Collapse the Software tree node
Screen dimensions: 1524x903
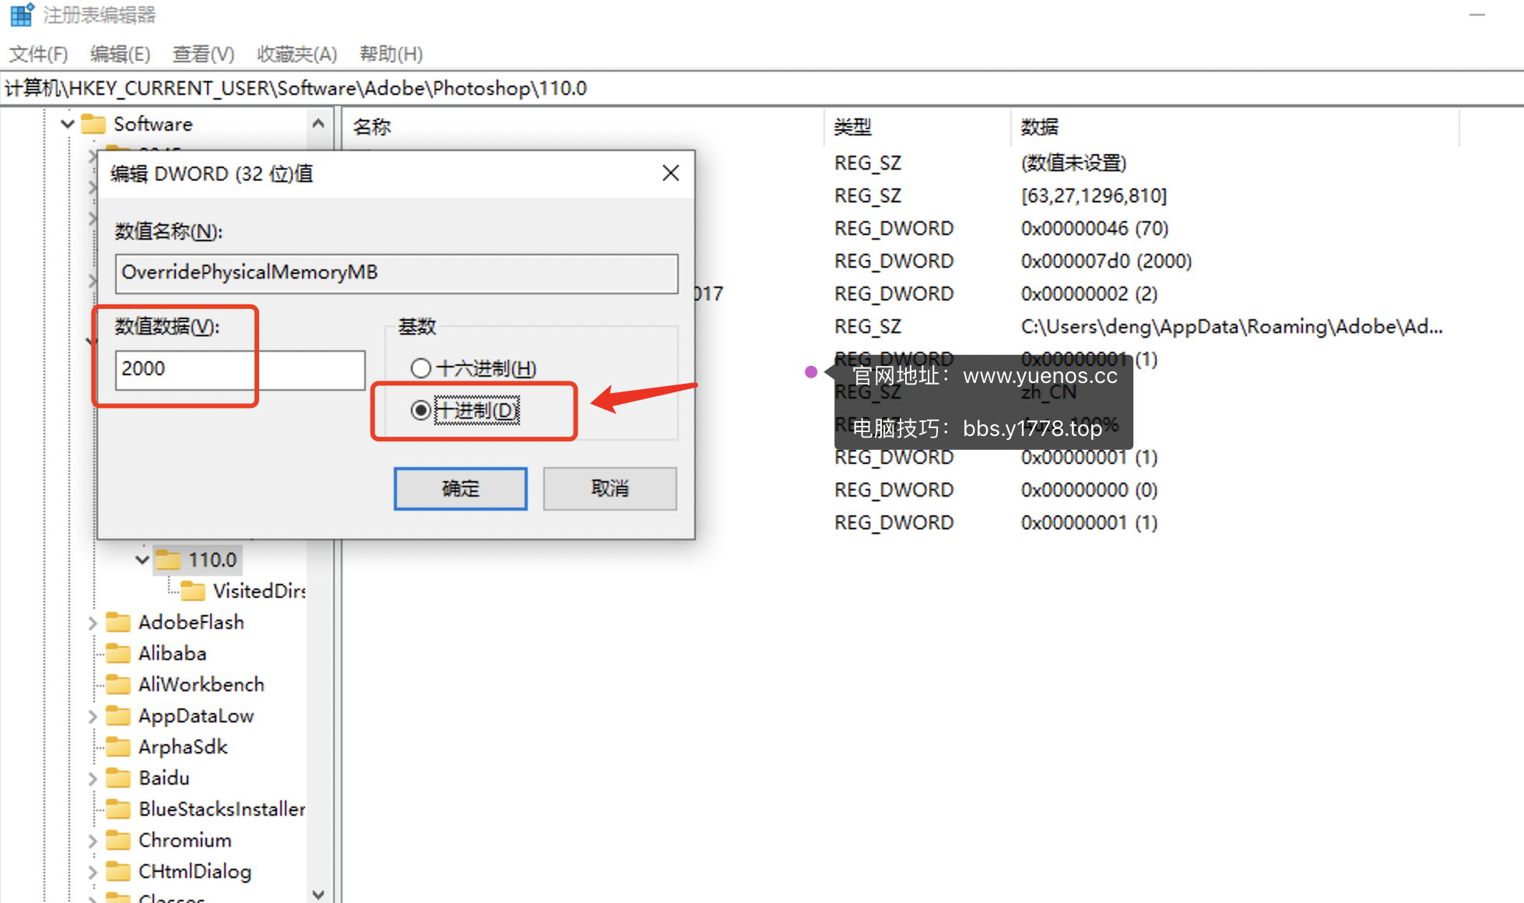[66, 124]
